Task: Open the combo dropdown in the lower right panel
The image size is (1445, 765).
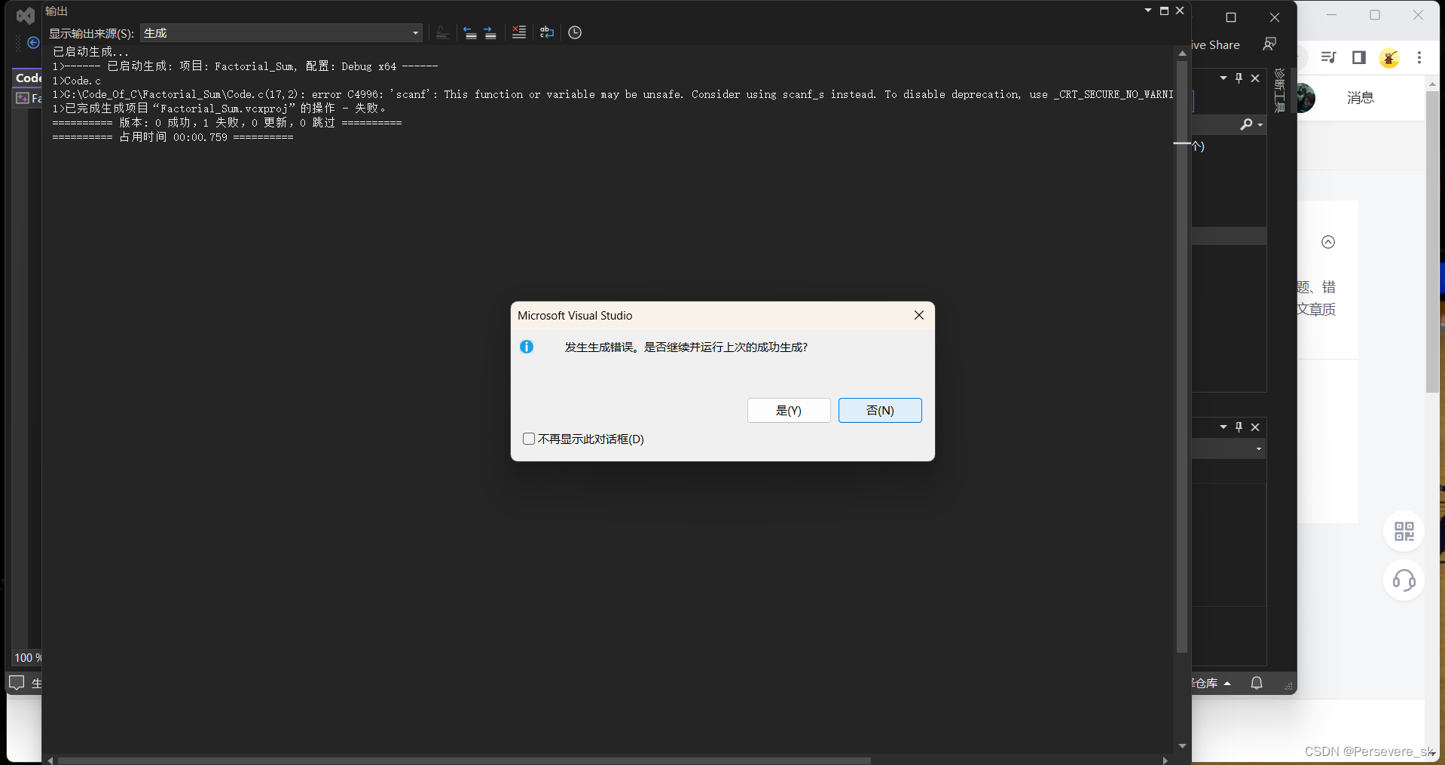Action: click(1259, 449)
